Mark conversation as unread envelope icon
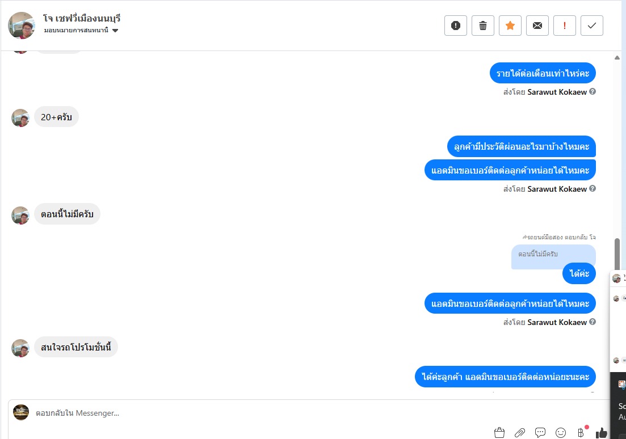The width and height of the screenshot is (626, 439). [537, 26]
